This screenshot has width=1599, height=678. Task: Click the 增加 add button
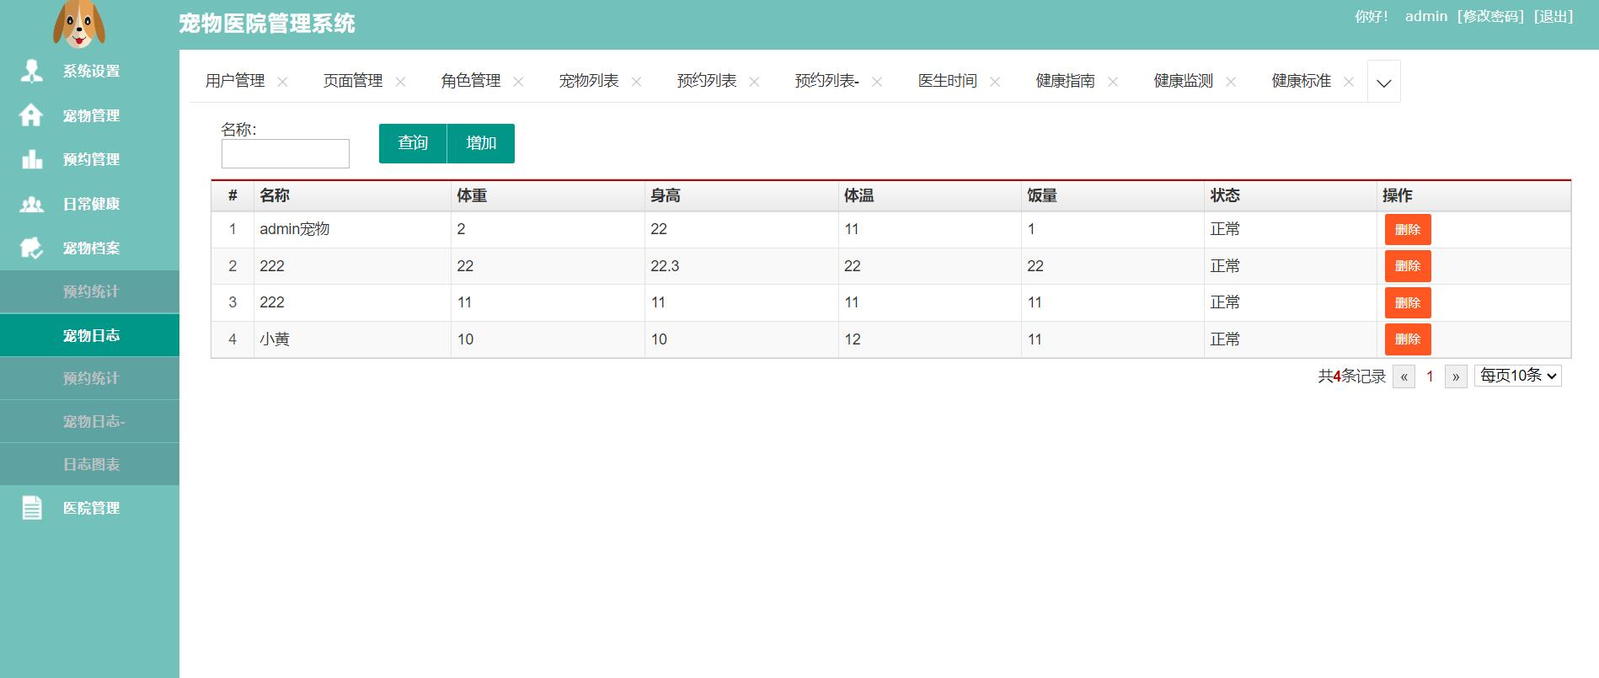pos(481,143)
